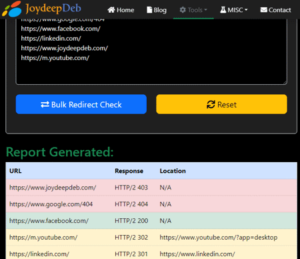Click the linkedin.com line in the textarea

(51, 38)
